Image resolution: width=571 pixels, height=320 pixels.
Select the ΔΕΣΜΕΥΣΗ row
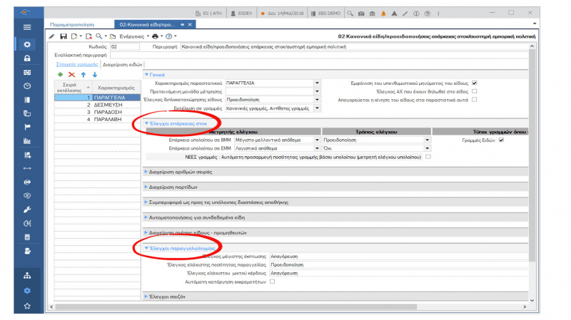click(97, 105)
